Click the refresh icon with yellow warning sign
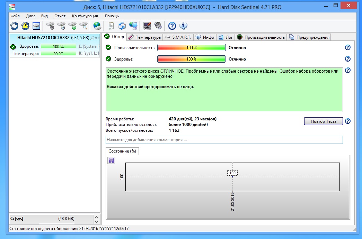This screenshot has height=239, width=362. 25,26
